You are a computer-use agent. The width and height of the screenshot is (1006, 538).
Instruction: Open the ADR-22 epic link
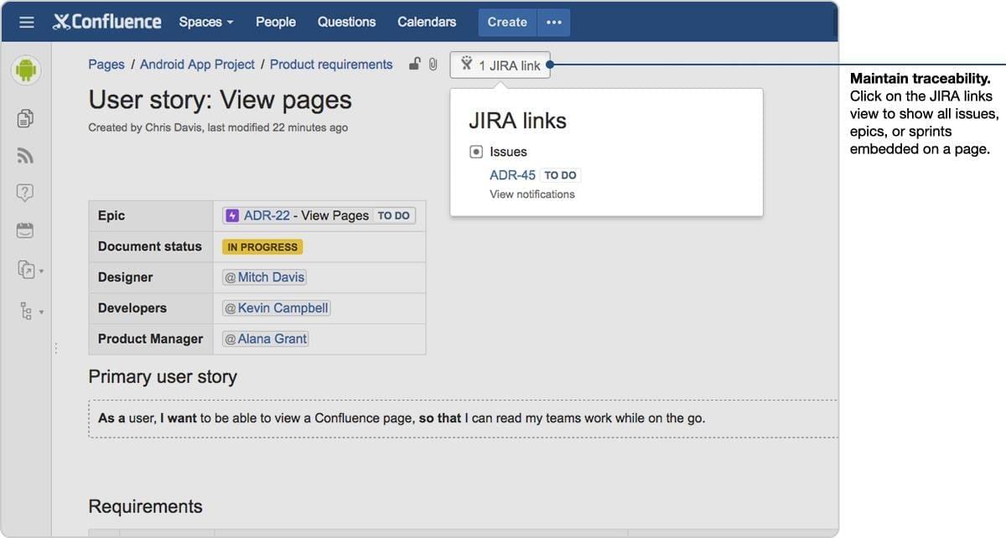[x=267, y=215]
